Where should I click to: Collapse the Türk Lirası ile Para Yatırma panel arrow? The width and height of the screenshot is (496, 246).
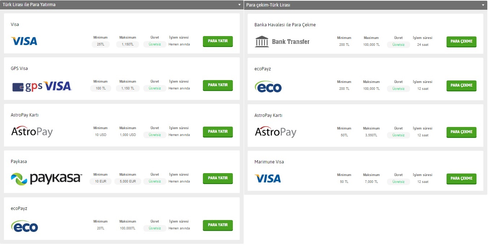click(x=239, y=5)
